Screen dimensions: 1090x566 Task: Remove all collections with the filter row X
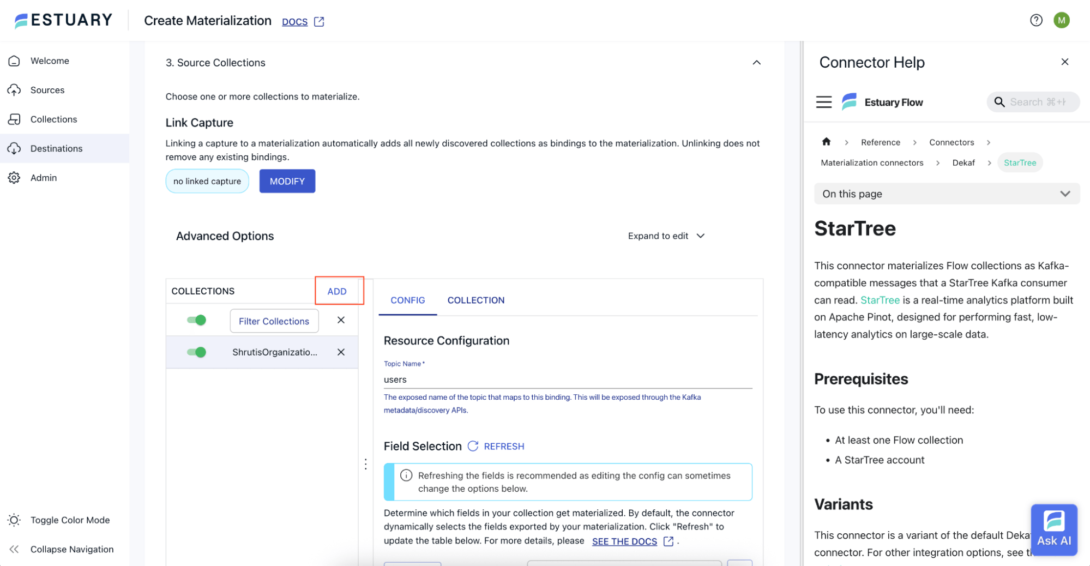pyautogui.click(x=341, y=320)
